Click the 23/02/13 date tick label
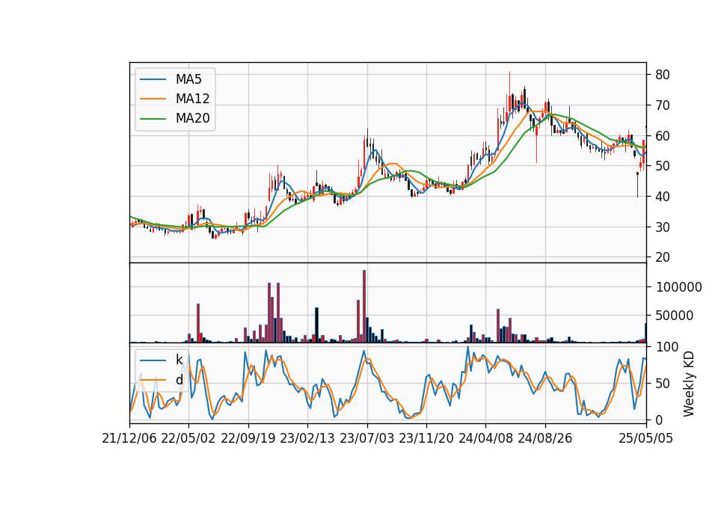The image size is (718, 516). (307, 438)
